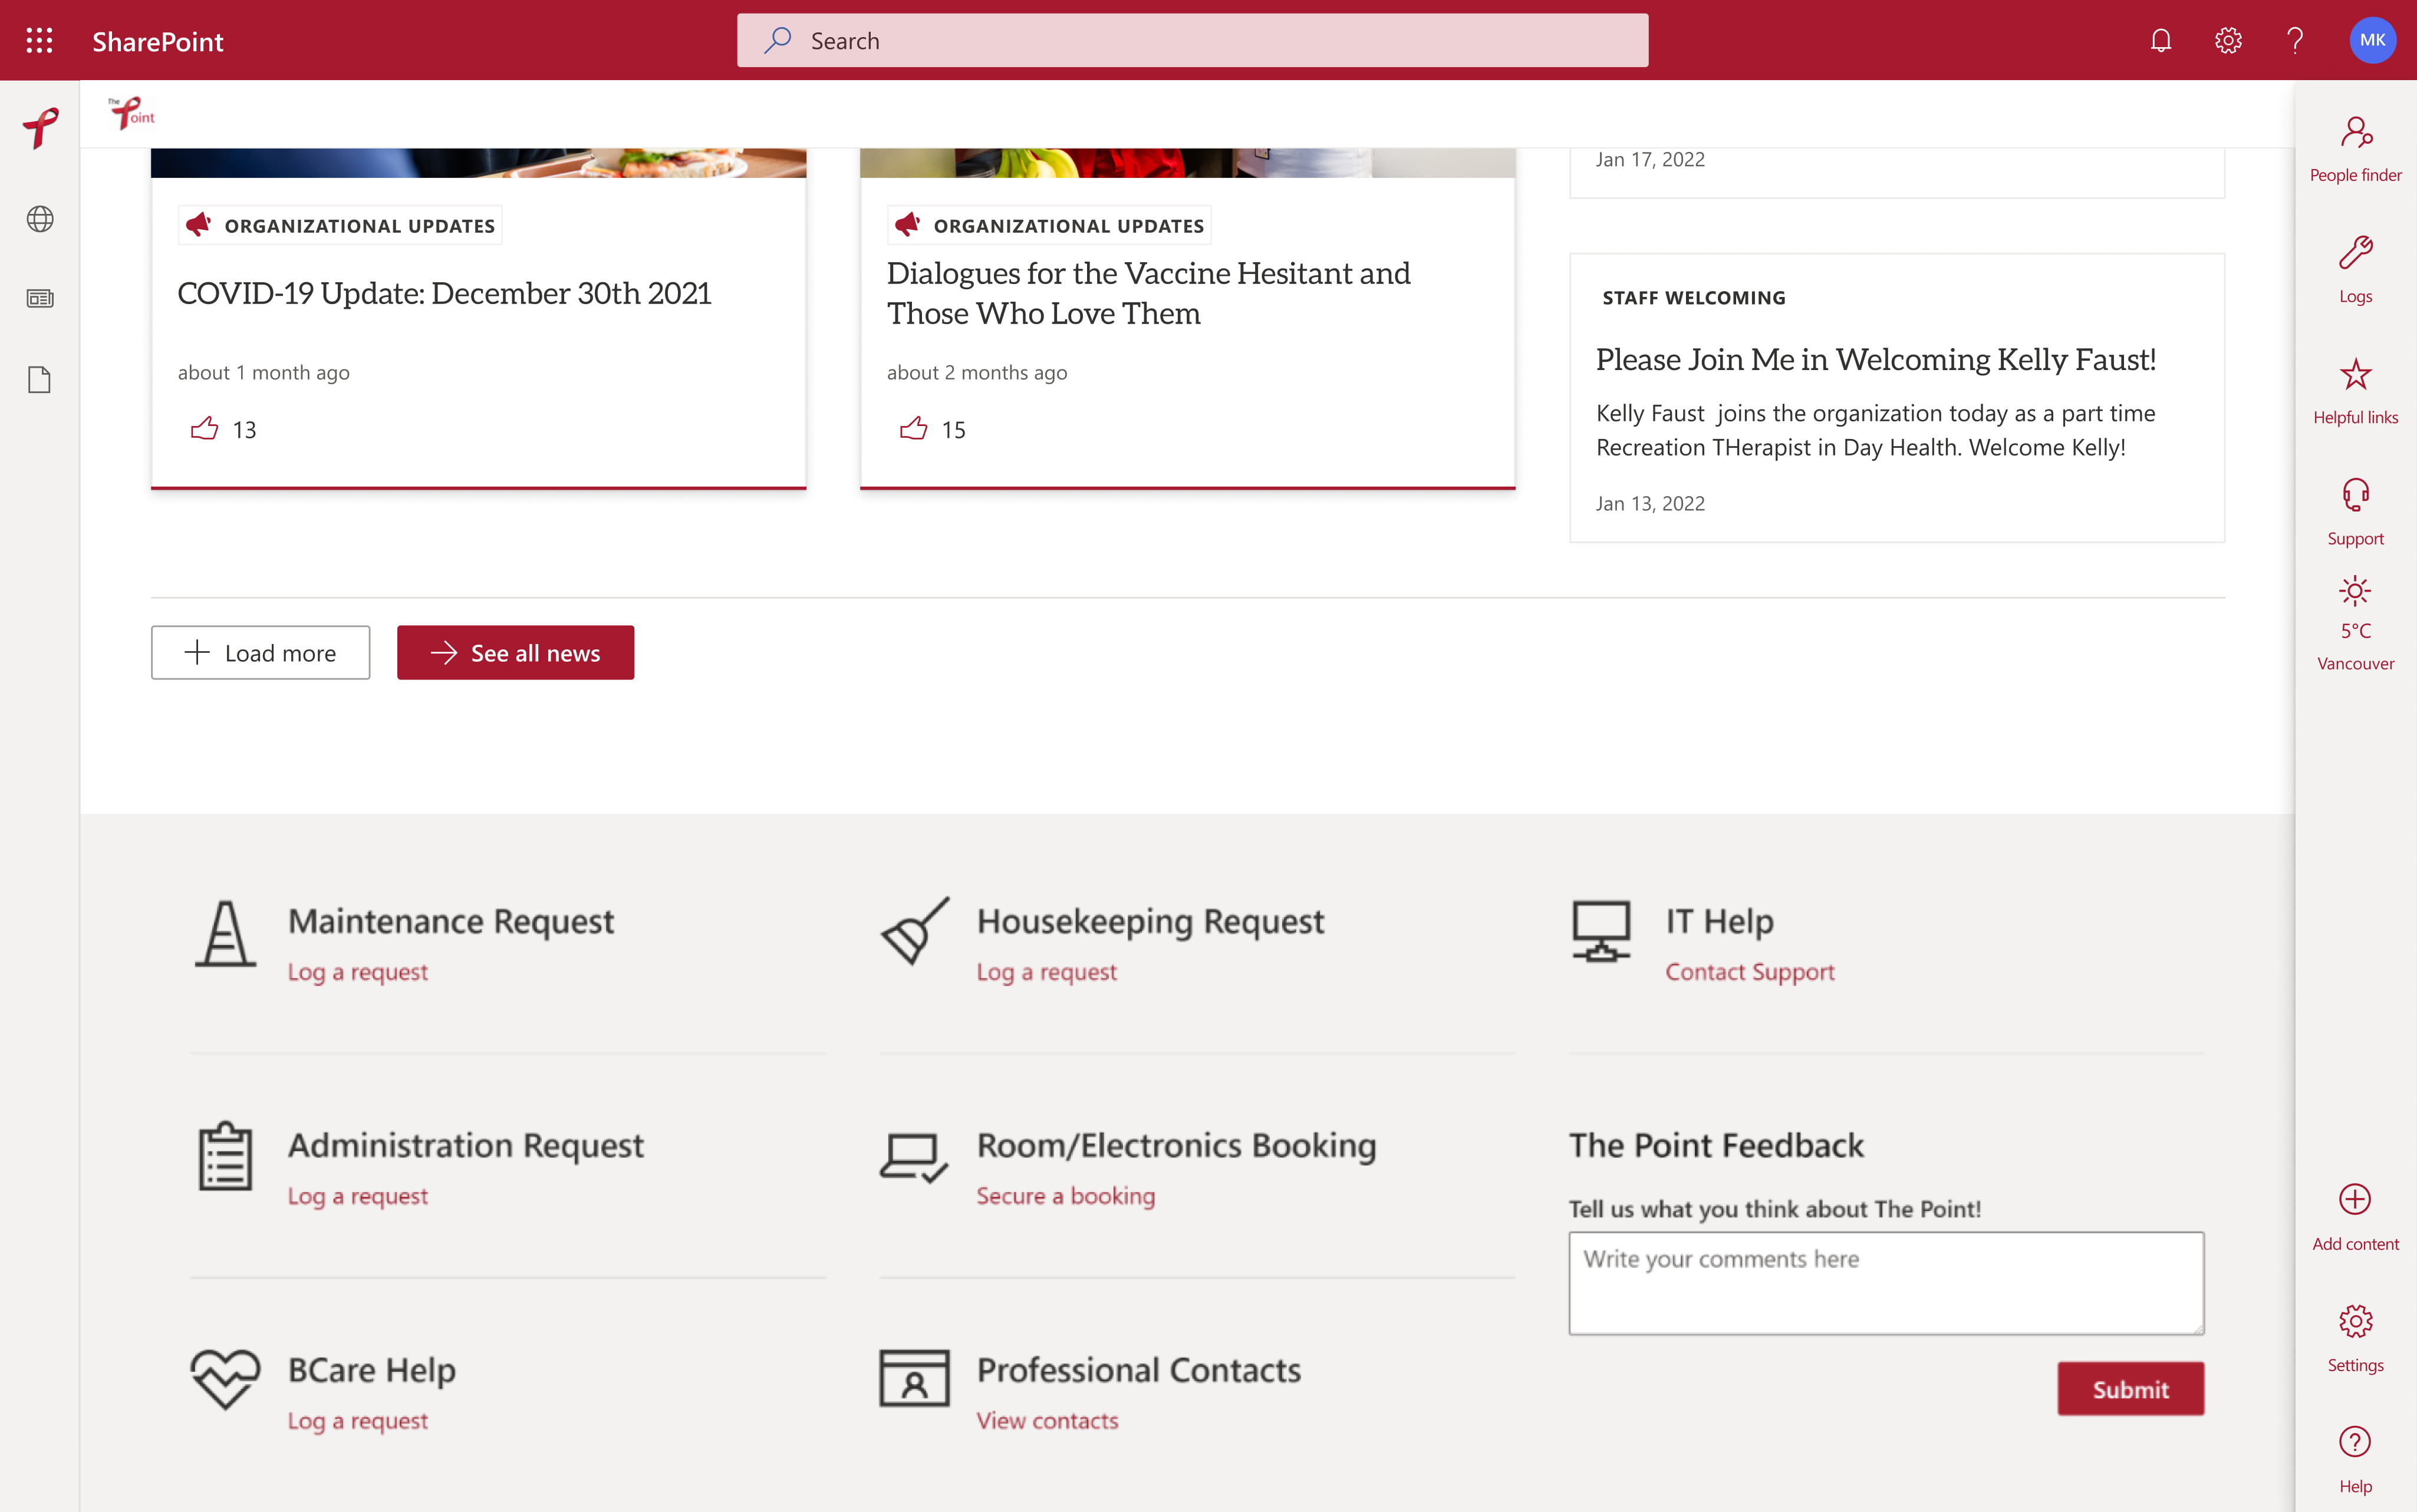The width and height of the screenshot is (2417, 1512).
Task: Log a Housekeeping Request
Action: (x=1046, y=970)
